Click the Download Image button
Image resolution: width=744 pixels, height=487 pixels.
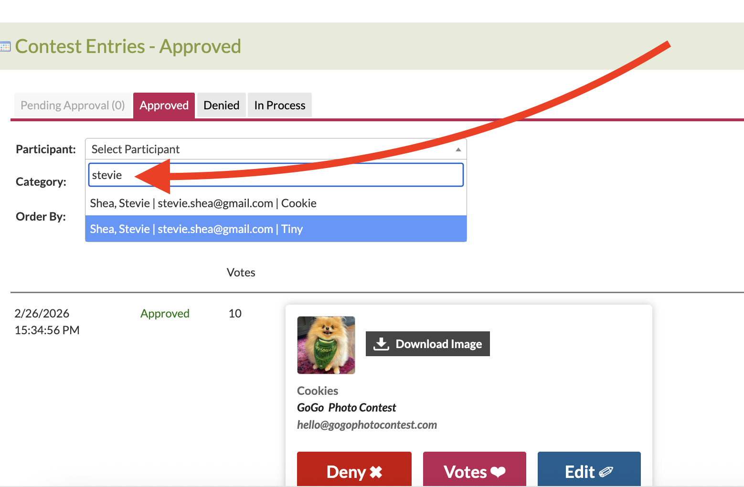(428, 344)
